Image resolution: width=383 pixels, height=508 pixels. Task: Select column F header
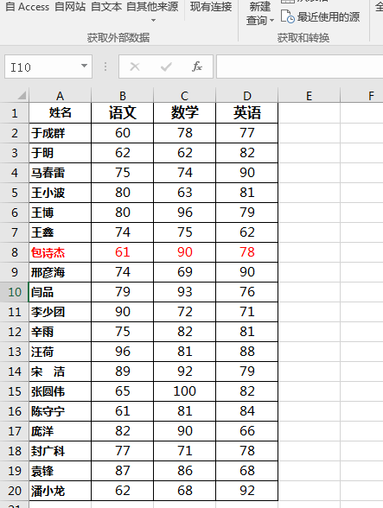coord(362,96)
